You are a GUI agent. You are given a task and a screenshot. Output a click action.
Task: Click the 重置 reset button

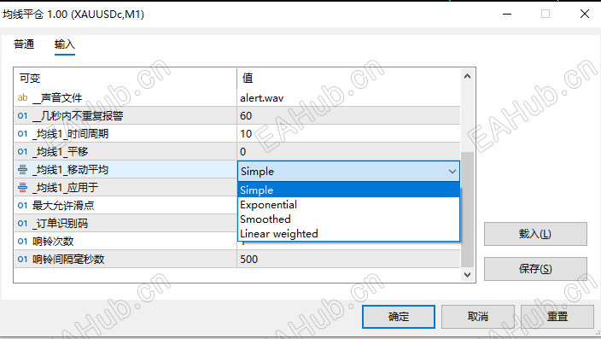[557, 317]
